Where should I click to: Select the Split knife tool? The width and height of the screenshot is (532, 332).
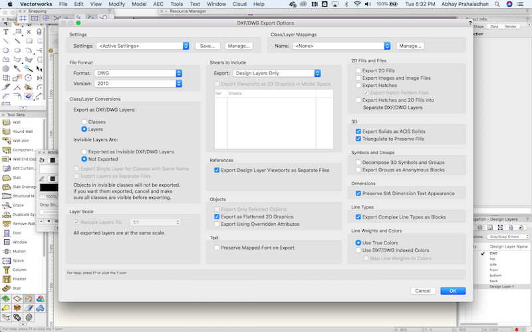pyautogui.click(x=6, y=87)
